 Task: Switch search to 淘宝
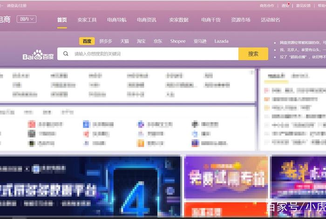click(x=141, y=41)
